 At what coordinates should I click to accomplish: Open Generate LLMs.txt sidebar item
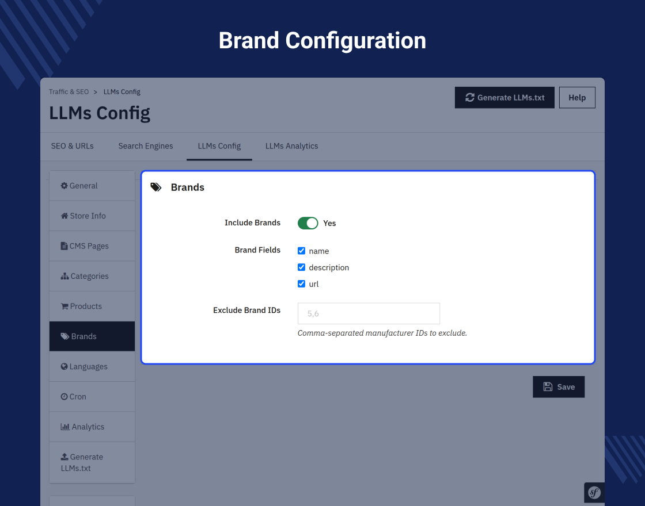(92, 462)
